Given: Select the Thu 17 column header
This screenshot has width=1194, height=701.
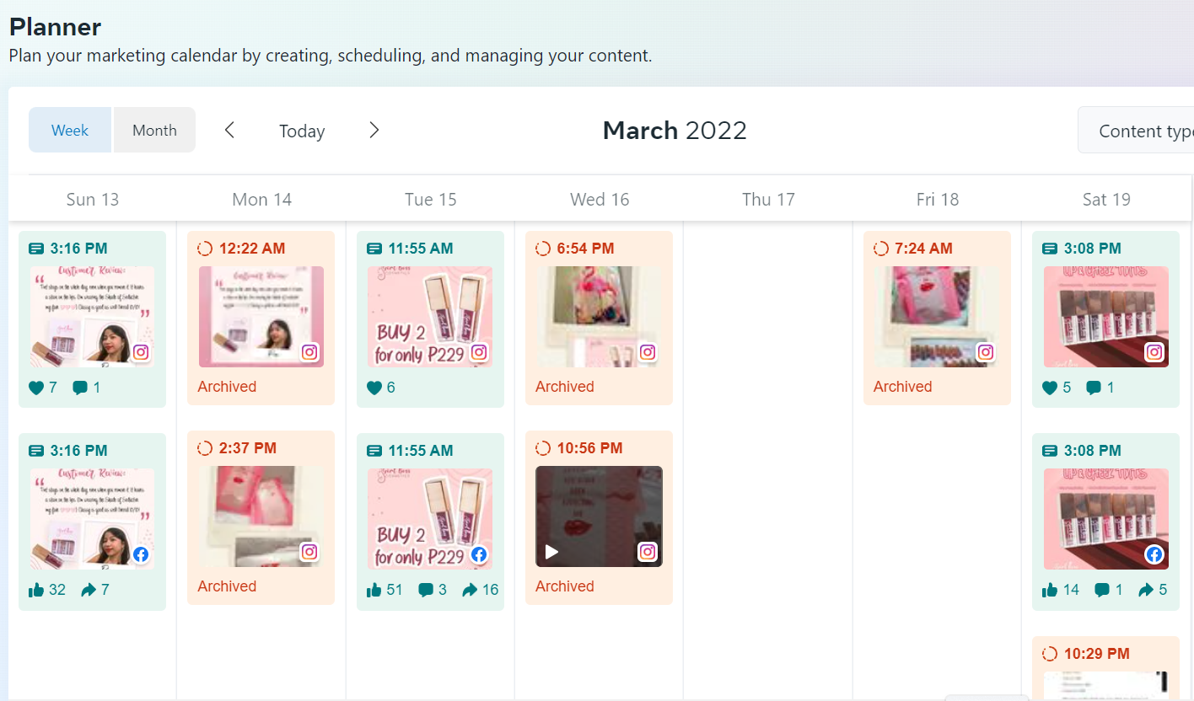Looking at the screenshot, I should point(768,200).
